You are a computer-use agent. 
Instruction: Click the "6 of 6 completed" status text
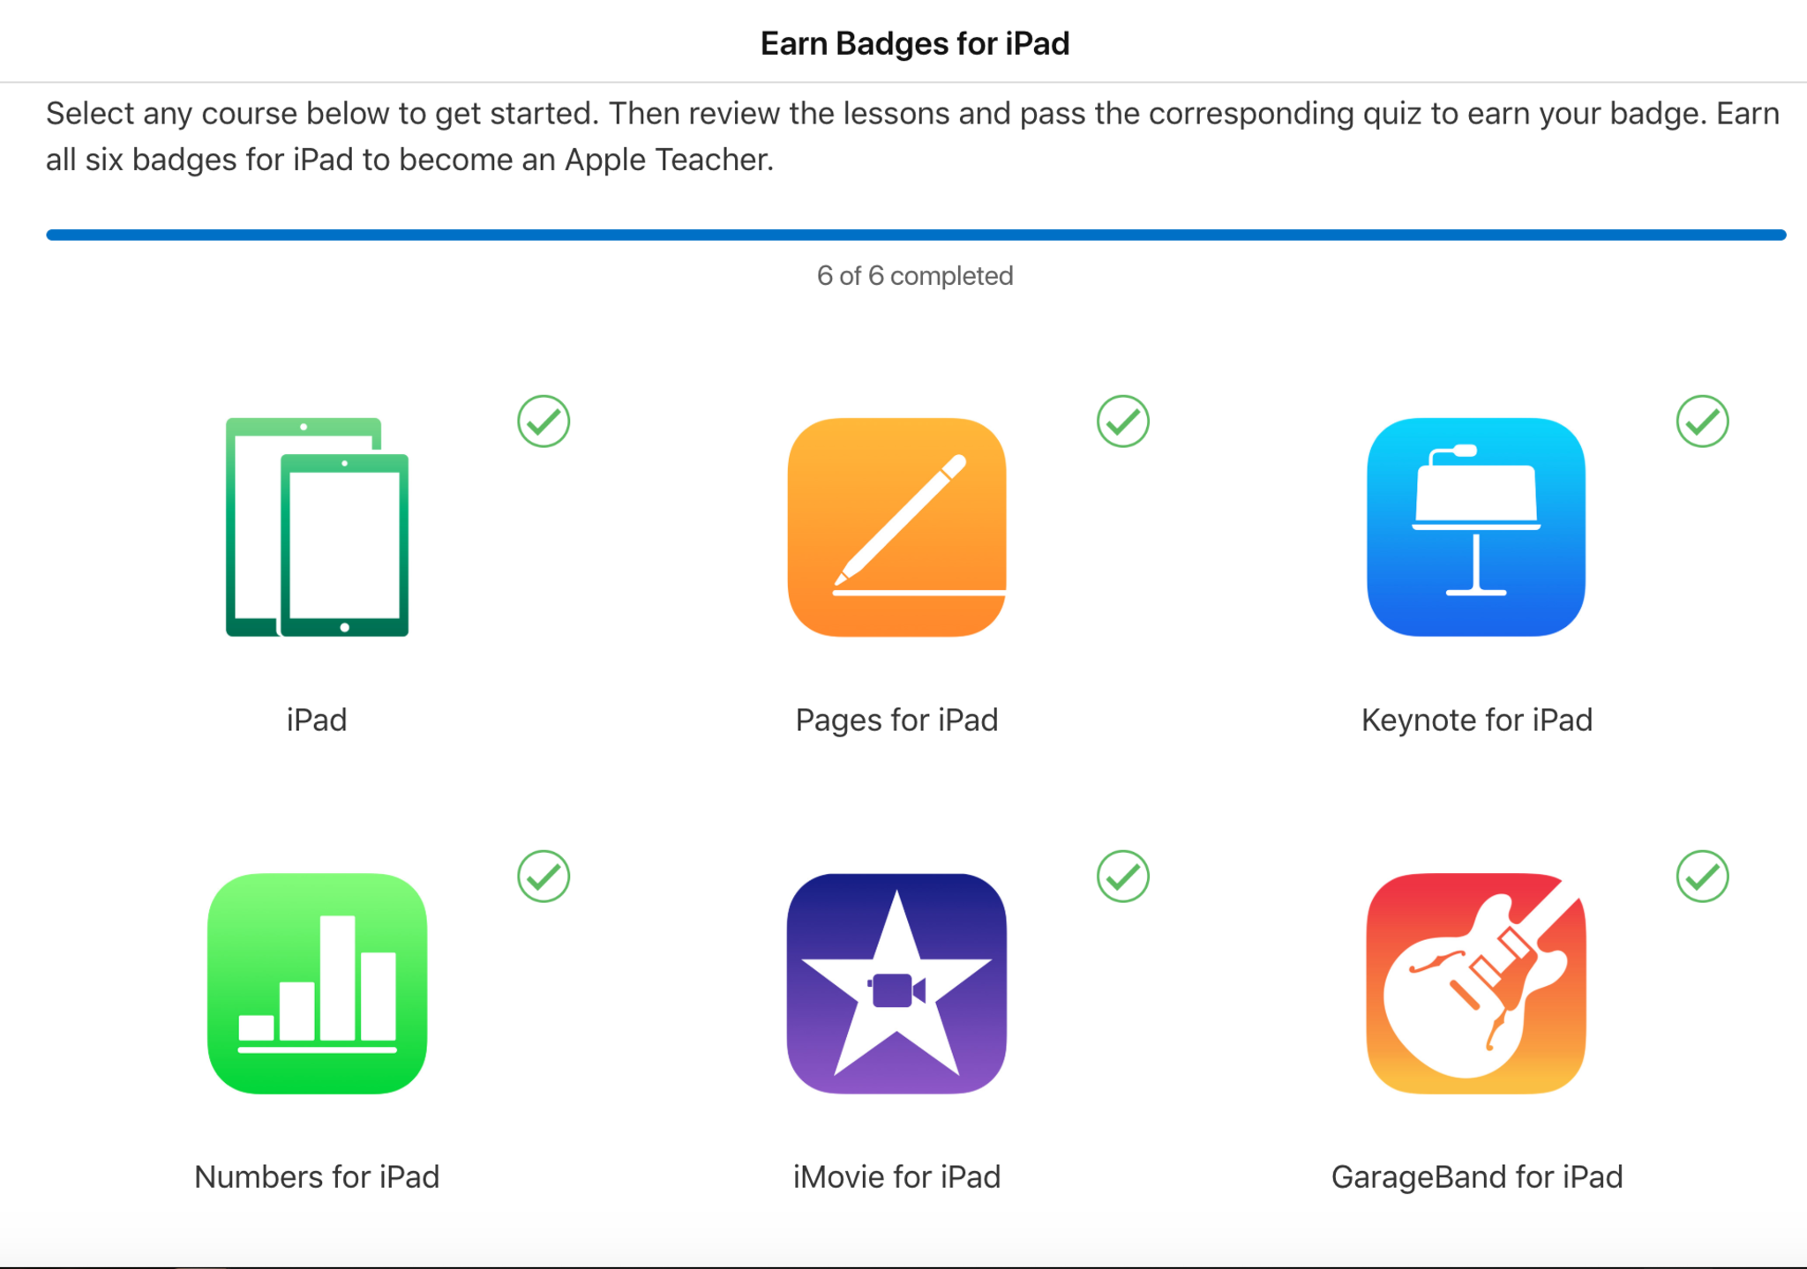coord(915,276)
